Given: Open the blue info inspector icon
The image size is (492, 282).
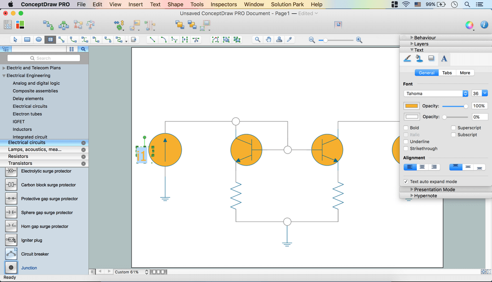Looking at the screenshot, I should click(x=484, y=25).
